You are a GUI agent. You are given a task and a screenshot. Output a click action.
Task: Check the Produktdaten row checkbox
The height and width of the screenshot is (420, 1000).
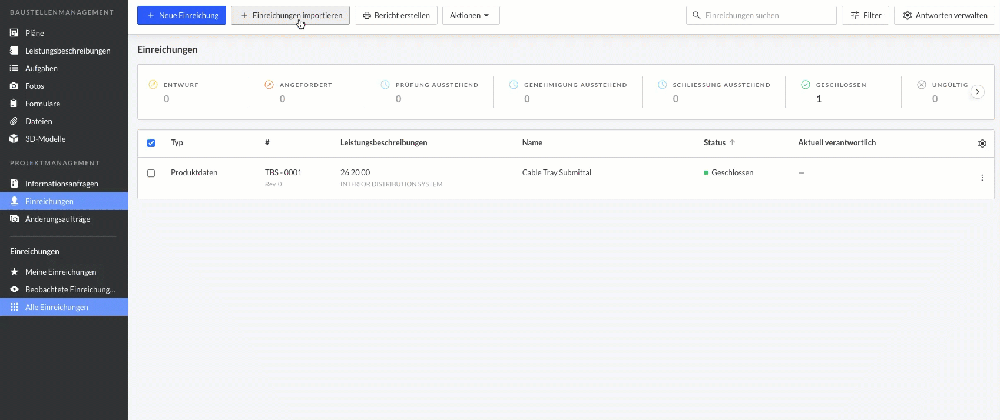(x=151, y=174)
